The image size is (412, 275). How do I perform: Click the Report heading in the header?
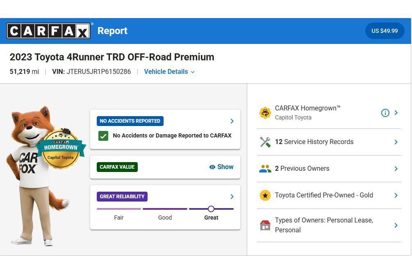pos(112,31)
